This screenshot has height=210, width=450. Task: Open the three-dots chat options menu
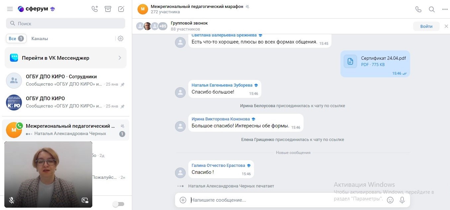point(445,9)
